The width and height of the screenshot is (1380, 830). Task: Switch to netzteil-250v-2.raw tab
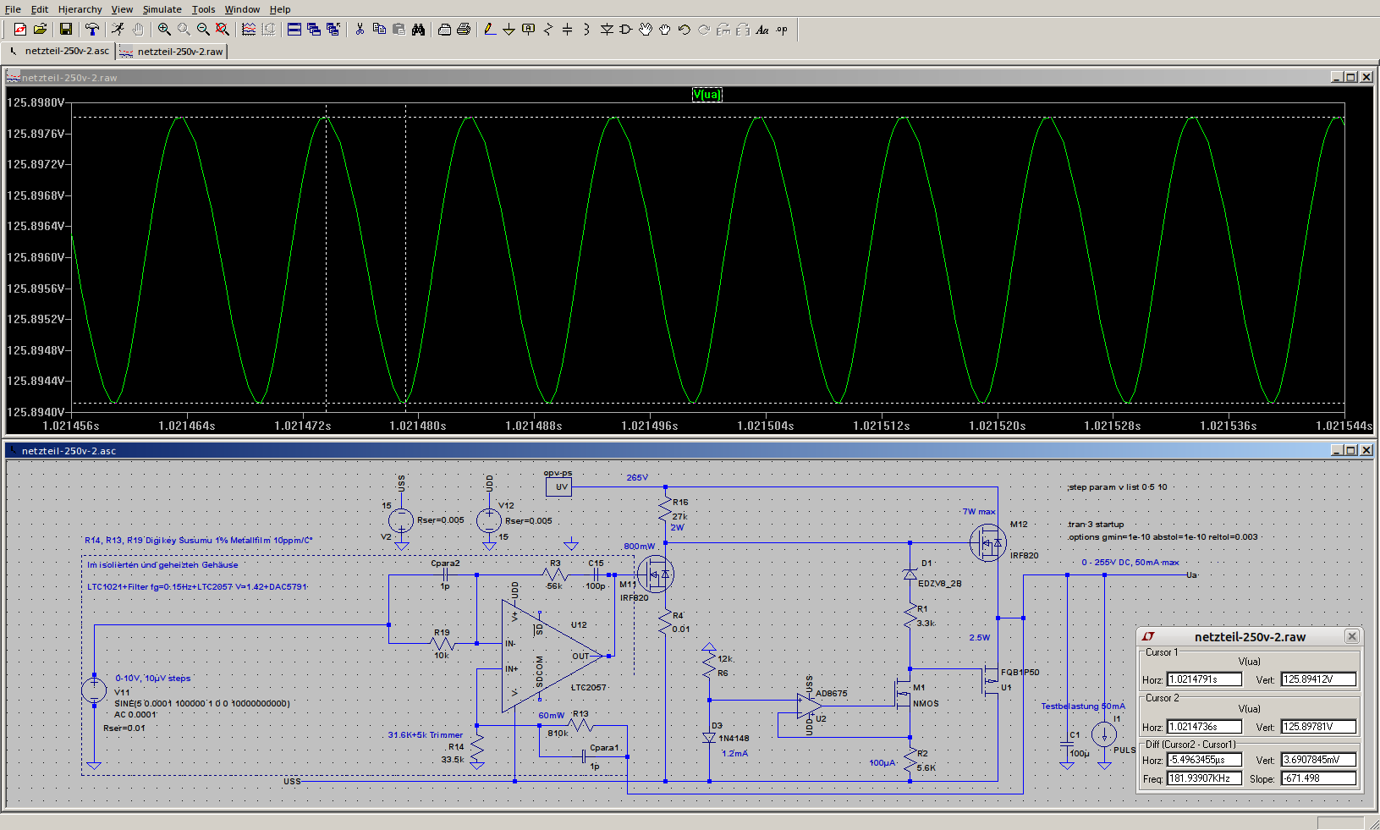coord(172,52)
